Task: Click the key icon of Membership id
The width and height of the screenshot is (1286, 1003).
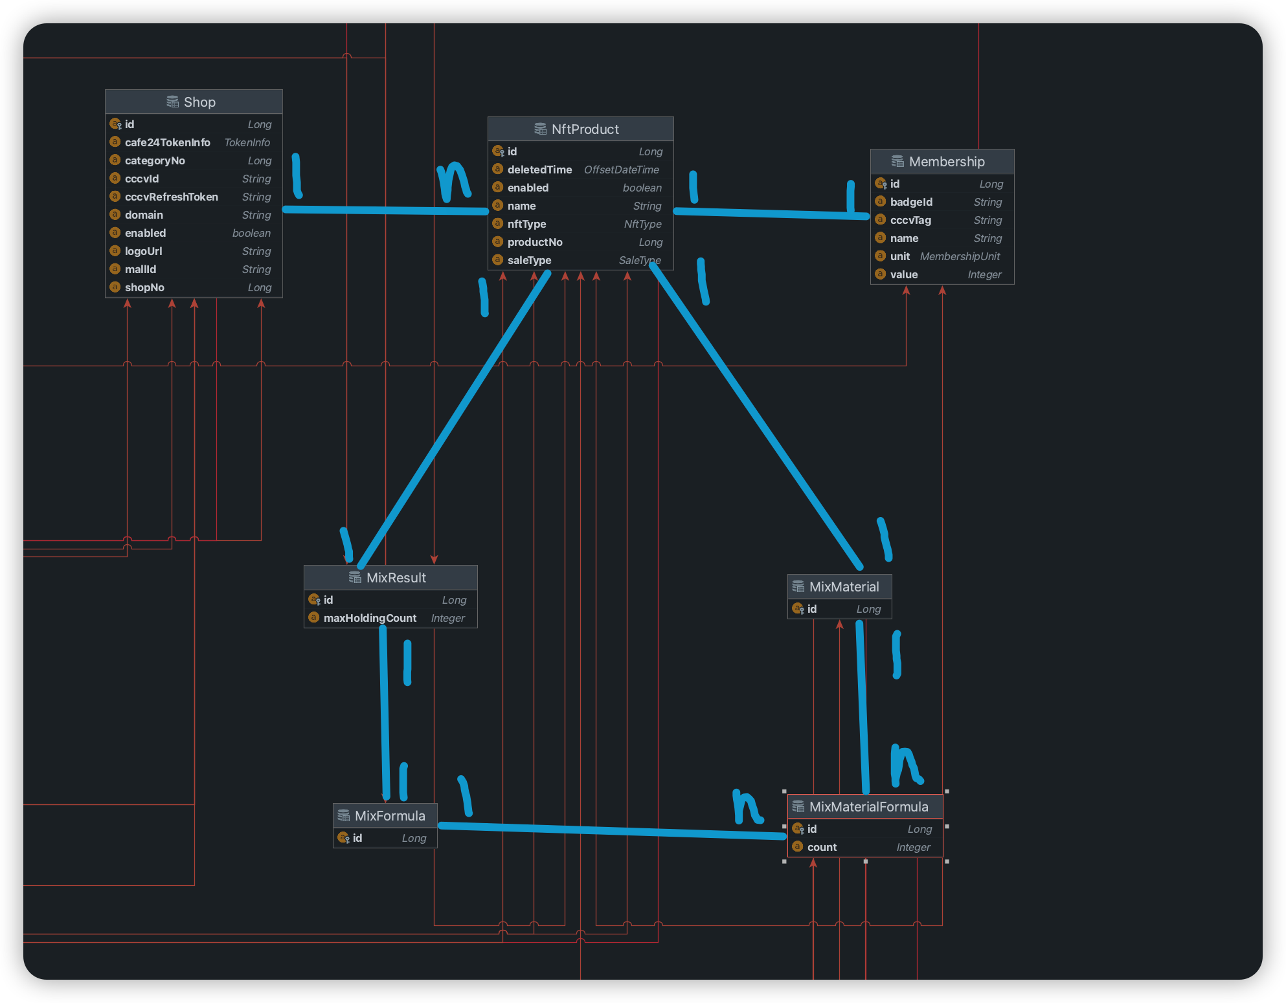Action: click(881, 183)
